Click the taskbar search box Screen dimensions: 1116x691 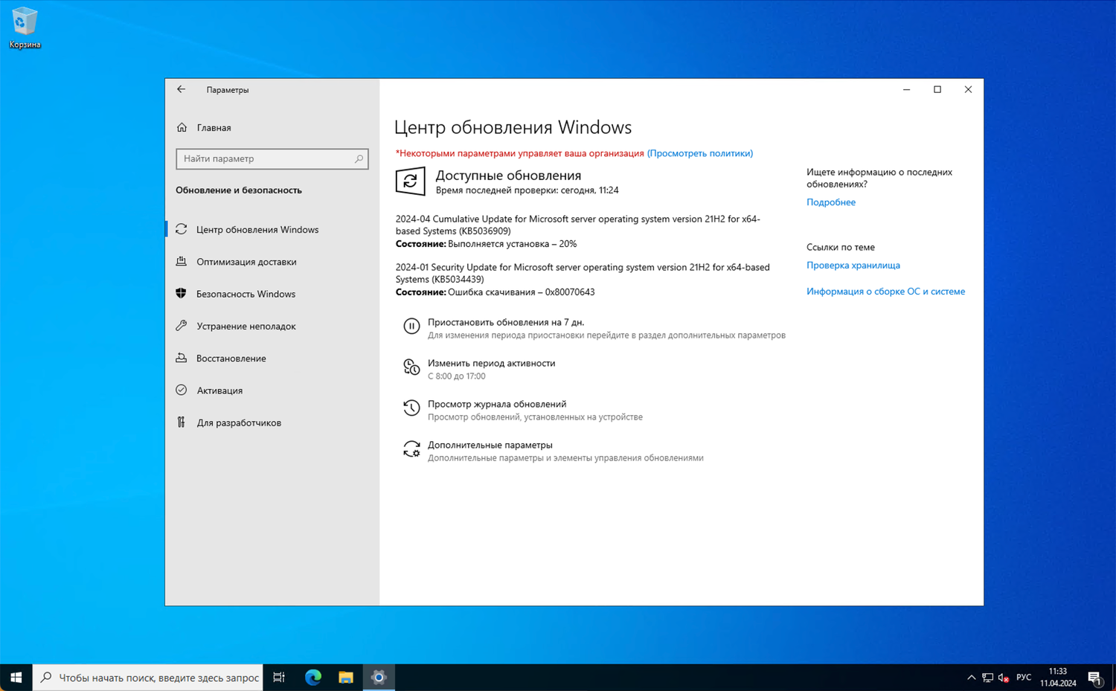point(148,678)
